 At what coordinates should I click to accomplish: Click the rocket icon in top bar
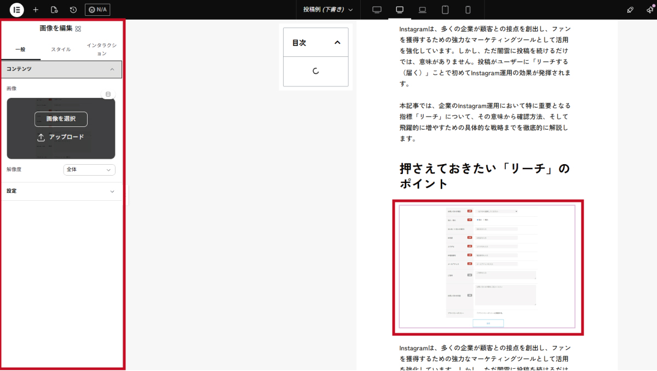point(630,10)
